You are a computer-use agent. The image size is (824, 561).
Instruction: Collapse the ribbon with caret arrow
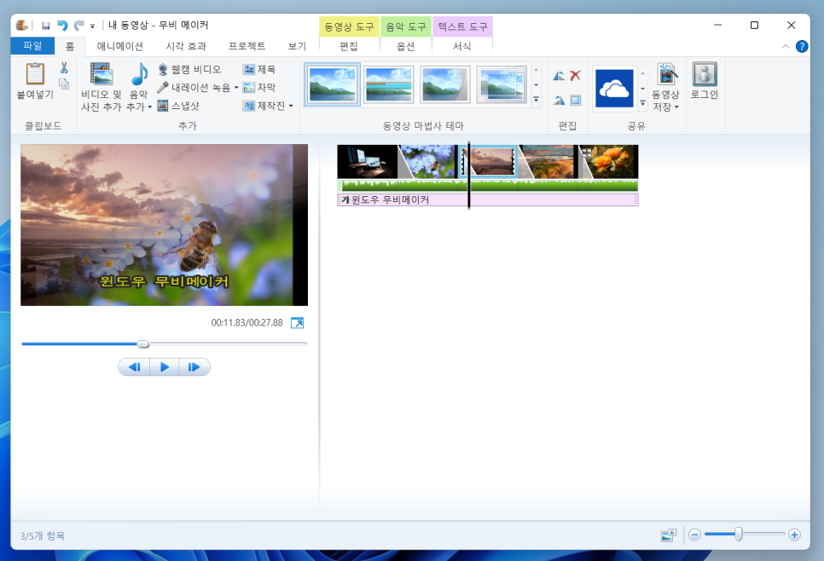tap(786, 46)
